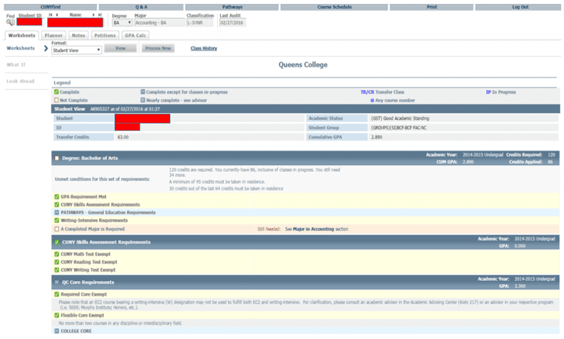Switch to the GPA Calc tab
Image resolution: width=564 pixels, height=339 pixels.
click(x=135, y=35)
